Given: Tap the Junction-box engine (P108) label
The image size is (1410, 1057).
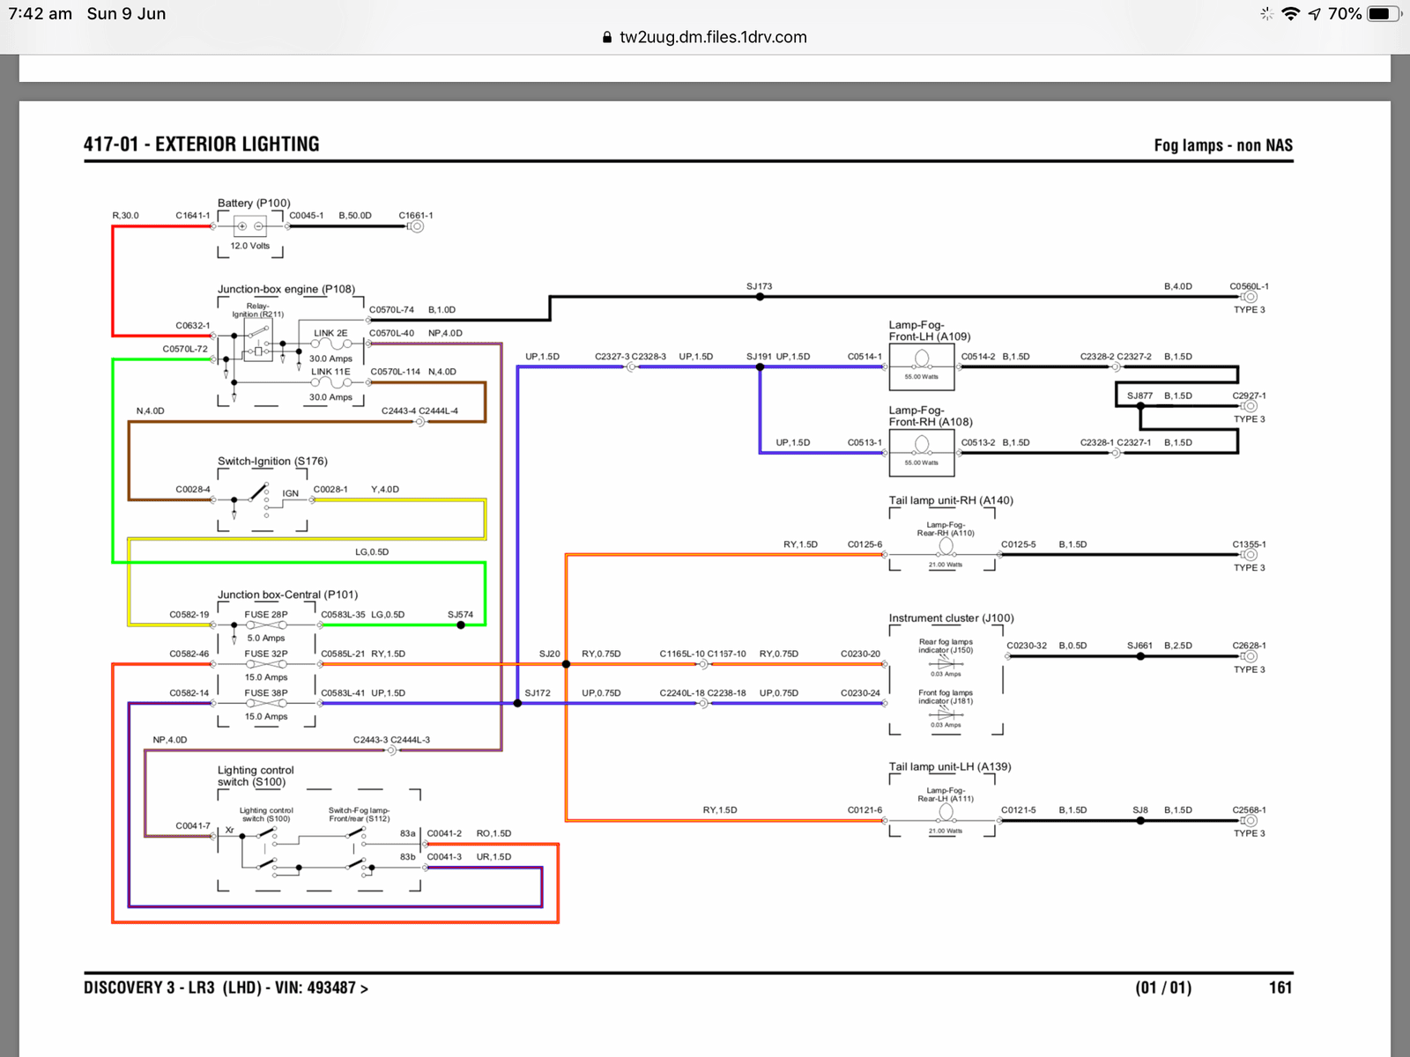Looking at the screenshot, I should pos(286,289).
